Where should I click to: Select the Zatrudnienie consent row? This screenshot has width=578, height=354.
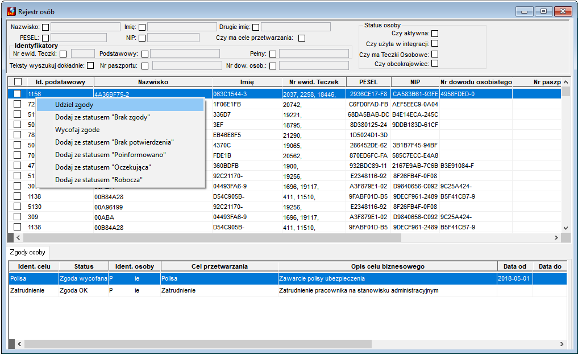click(x=288, y=290)
